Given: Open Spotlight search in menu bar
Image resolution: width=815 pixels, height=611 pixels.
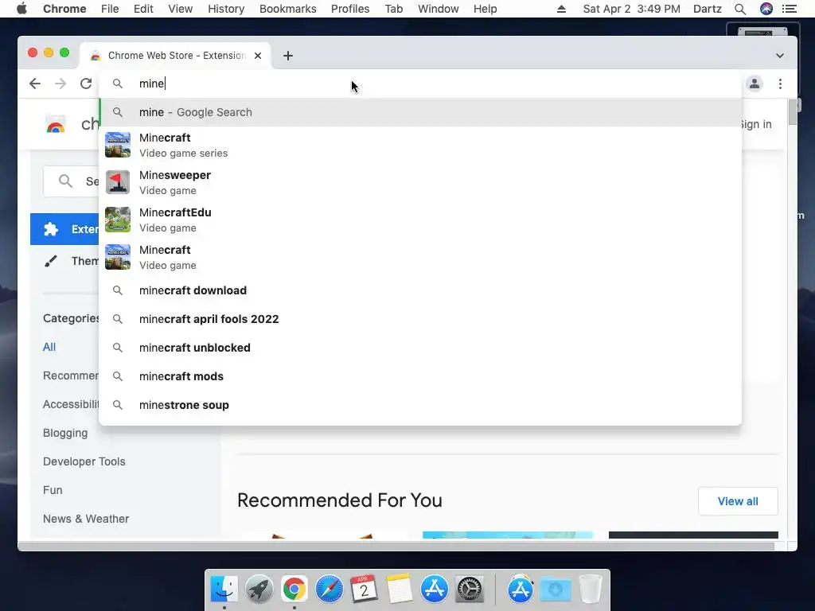Looking at the screenshot, I should (x=740, y=9).
